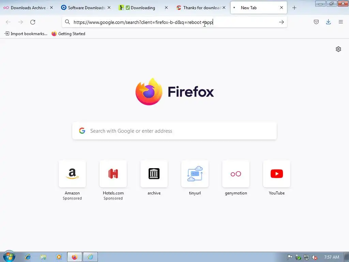Open Action Center flag tray icon

[x=290, y=257]
